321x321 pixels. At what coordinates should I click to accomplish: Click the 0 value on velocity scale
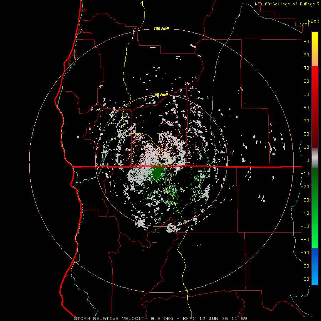coord(308,160)
